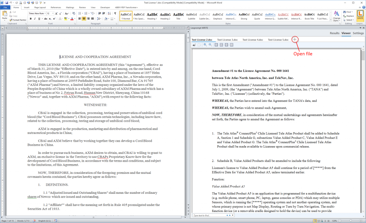Open the Review ribbon tab
This screenshot has height=223, width=366.
point(83,7)
